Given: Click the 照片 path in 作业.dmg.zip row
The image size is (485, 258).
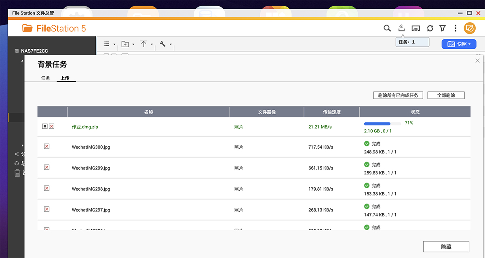Looking at the screenshot, I should tap(239, 127).
